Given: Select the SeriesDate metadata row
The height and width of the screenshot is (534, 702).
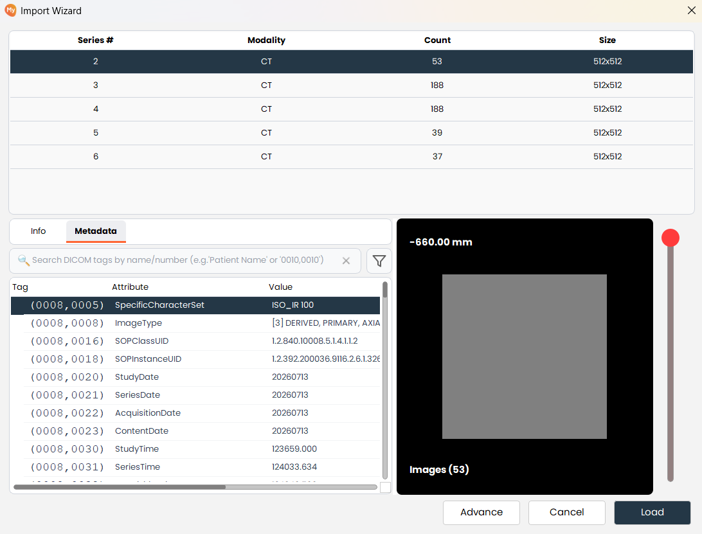Looking at the screenshot, I should 195,395.
